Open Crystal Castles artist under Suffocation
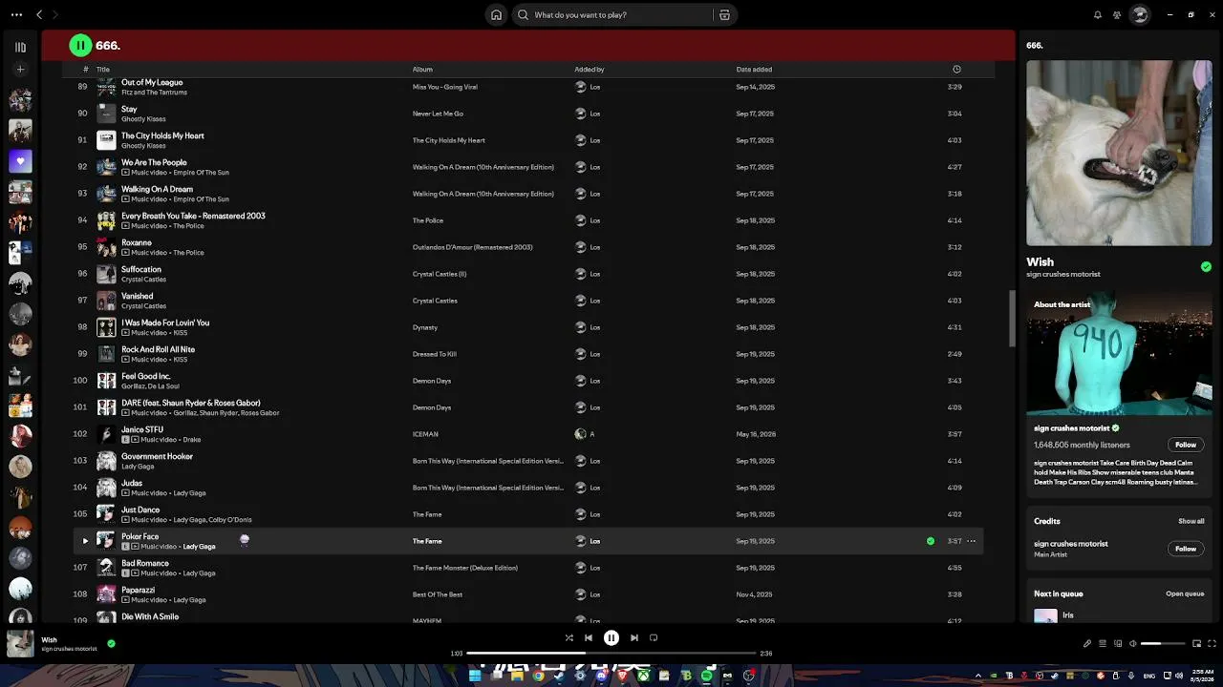Image resolution: width=1223 pixels, height=687 pixels. point(143,280)
